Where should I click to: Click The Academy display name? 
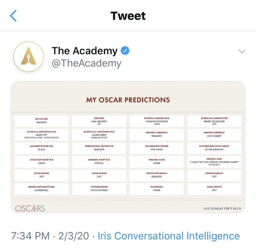85,51
